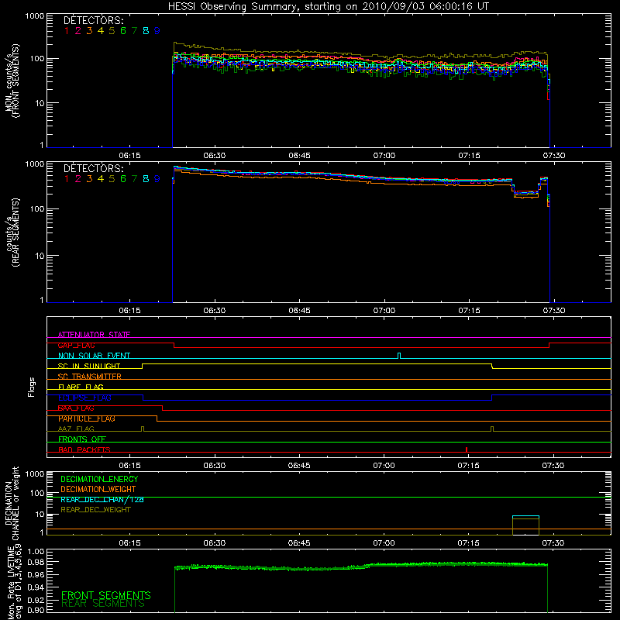The image size is (620, 620).
Task: Click the PARTICLE_FLAG label
Action: click(x=87, y=418)
